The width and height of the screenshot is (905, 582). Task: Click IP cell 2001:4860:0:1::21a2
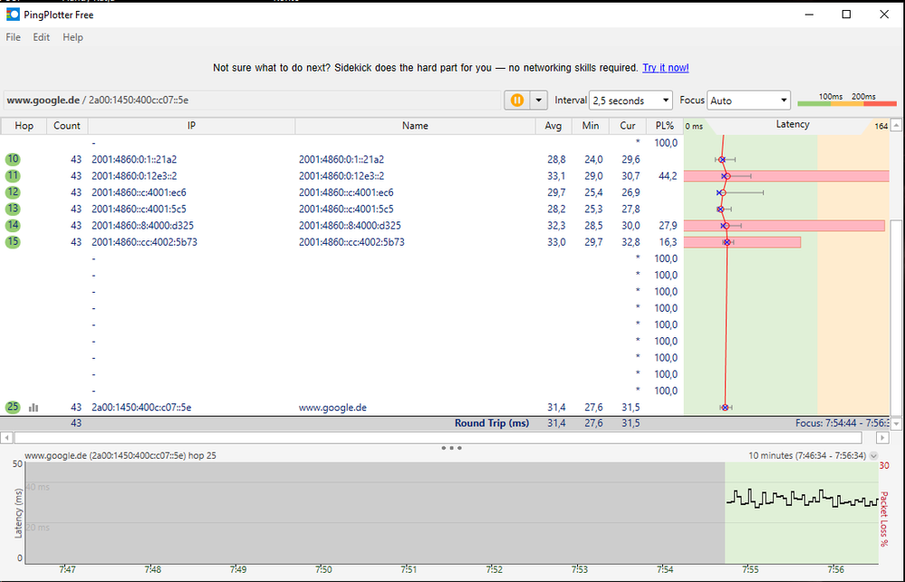coord(134,160)
